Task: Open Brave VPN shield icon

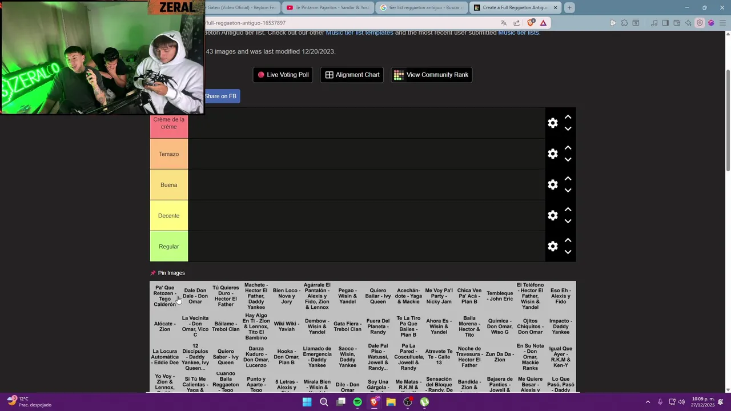Action: pos(700,23)
